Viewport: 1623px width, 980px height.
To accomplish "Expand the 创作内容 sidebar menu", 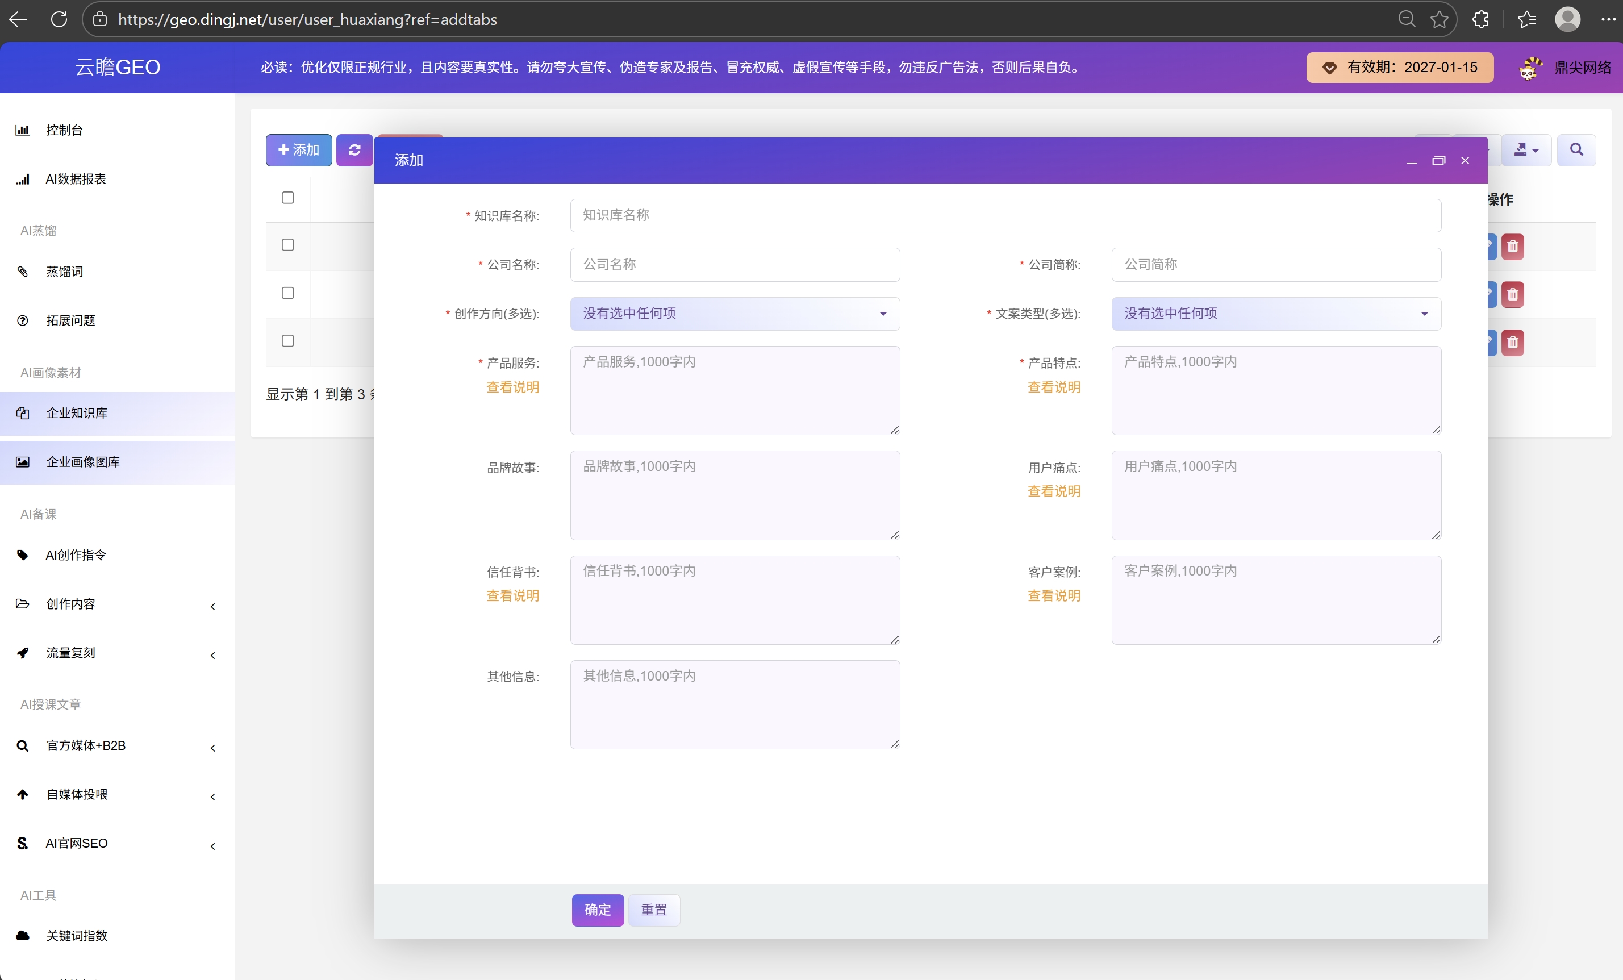I will click(x=117, y=604).
